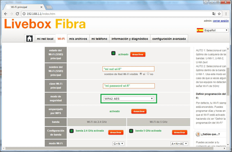Open the WPA2 AES security mode dropdown

point(128,98)
